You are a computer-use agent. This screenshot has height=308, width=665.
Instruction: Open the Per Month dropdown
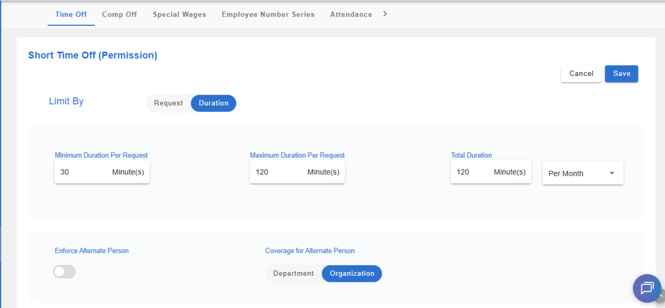pos(582,174)
